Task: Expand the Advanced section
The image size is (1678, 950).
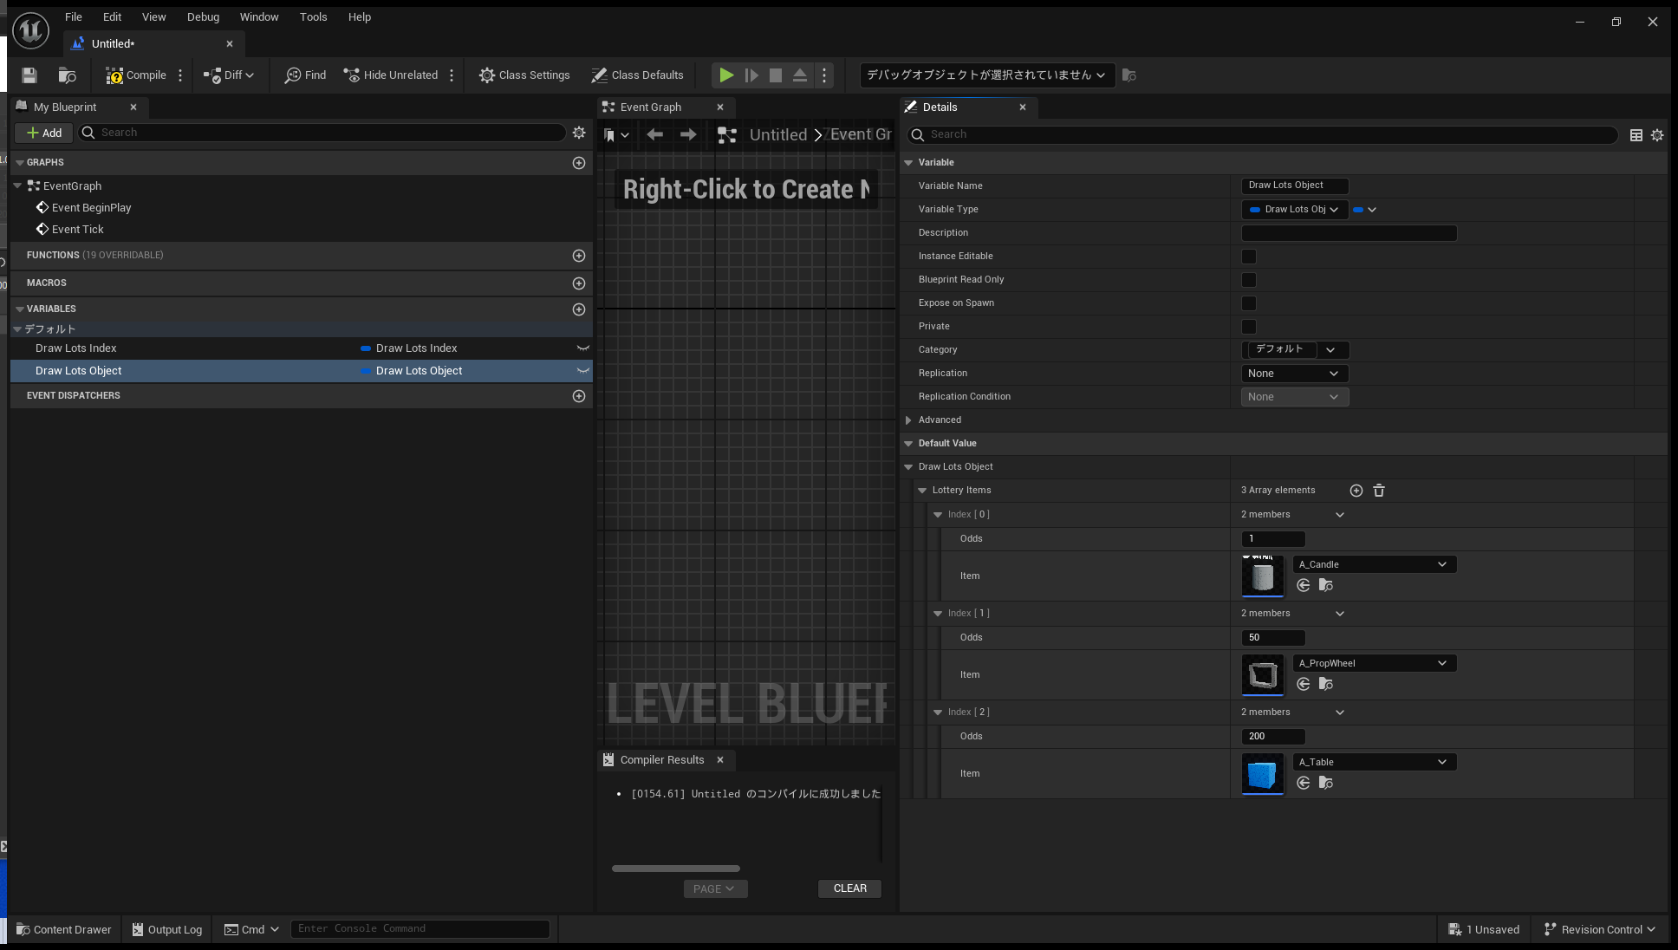Action: coord(908,420)
